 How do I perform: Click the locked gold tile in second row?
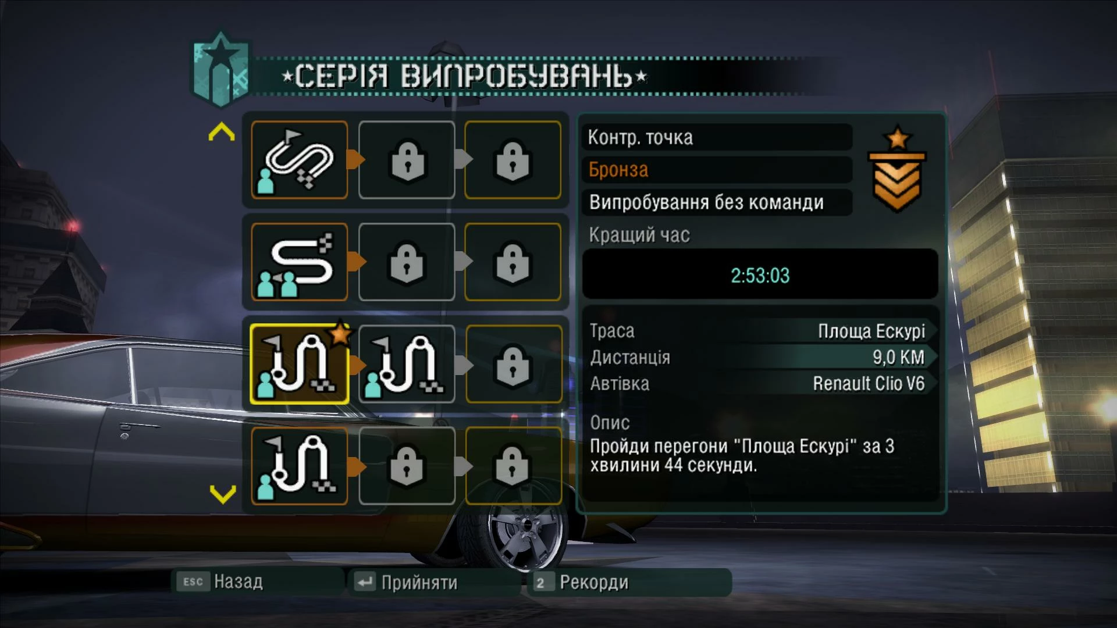coord(513,262)
